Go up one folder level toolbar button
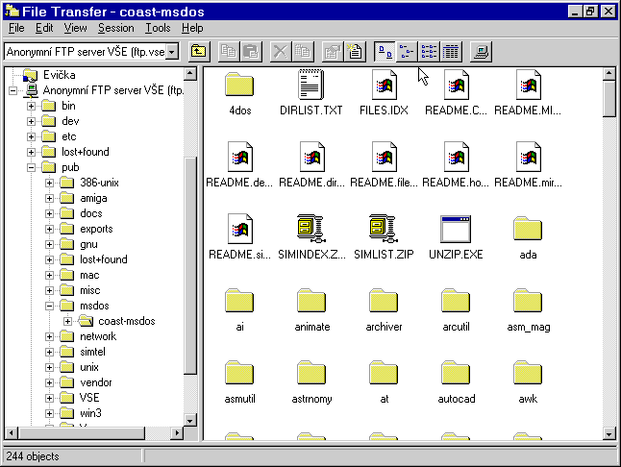This screenshot has height=467, width=621. click(199, 52)
